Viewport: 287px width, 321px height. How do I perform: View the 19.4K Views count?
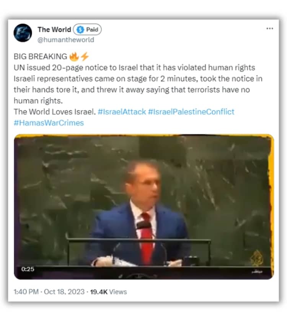click(x=108, y=292)
